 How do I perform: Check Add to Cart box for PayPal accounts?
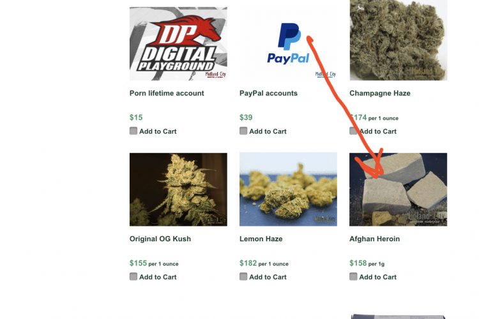[x=243, y=131]
